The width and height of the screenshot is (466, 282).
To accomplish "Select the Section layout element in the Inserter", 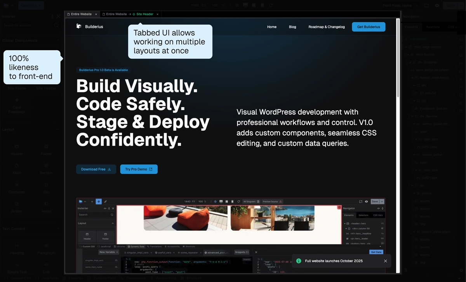I will (x=46, y=169).
